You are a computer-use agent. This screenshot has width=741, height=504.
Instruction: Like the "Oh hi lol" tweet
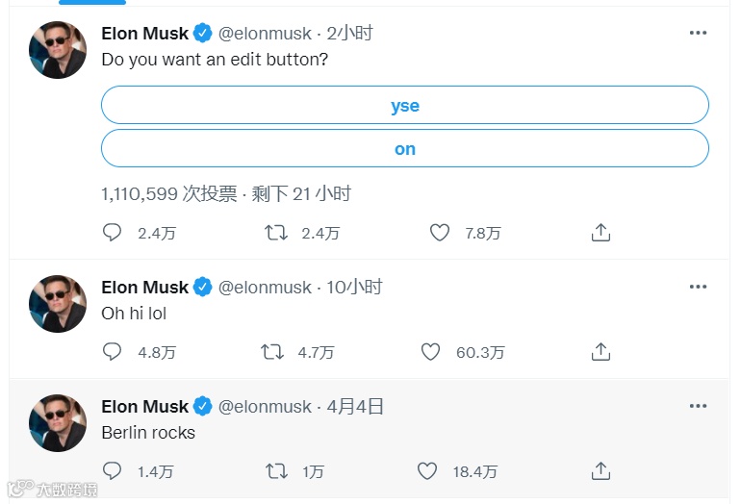click(x=431, y=352)
